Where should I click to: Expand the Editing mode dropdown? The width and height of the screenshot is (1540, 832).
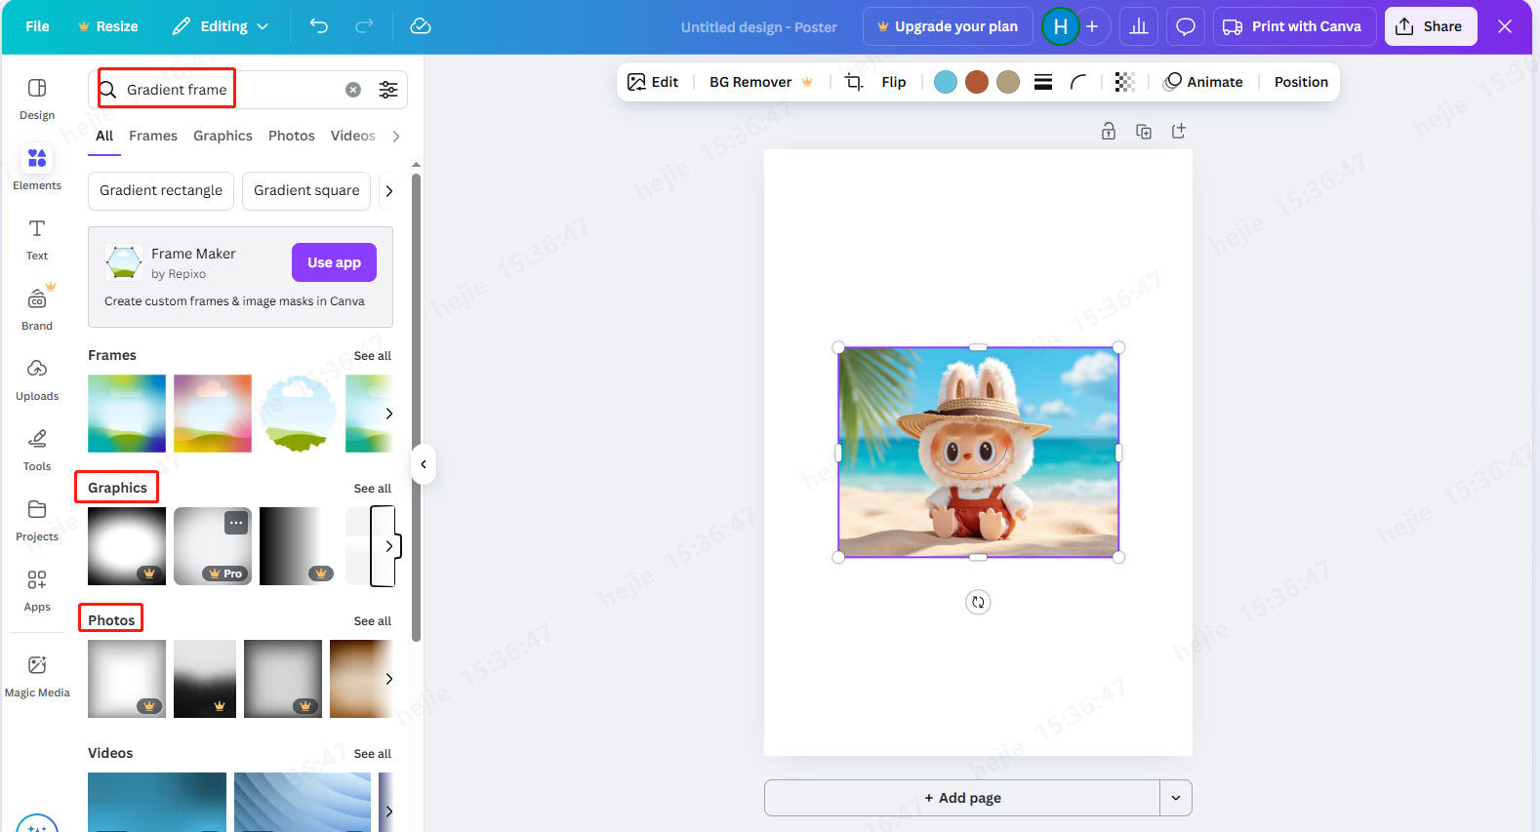pyautogui.click(x=221, y=26)
